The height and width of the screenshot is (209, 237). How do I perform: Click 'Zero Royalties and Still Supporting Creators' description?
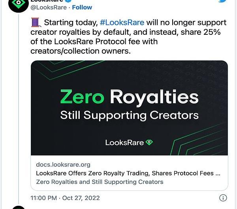point(100,182)
